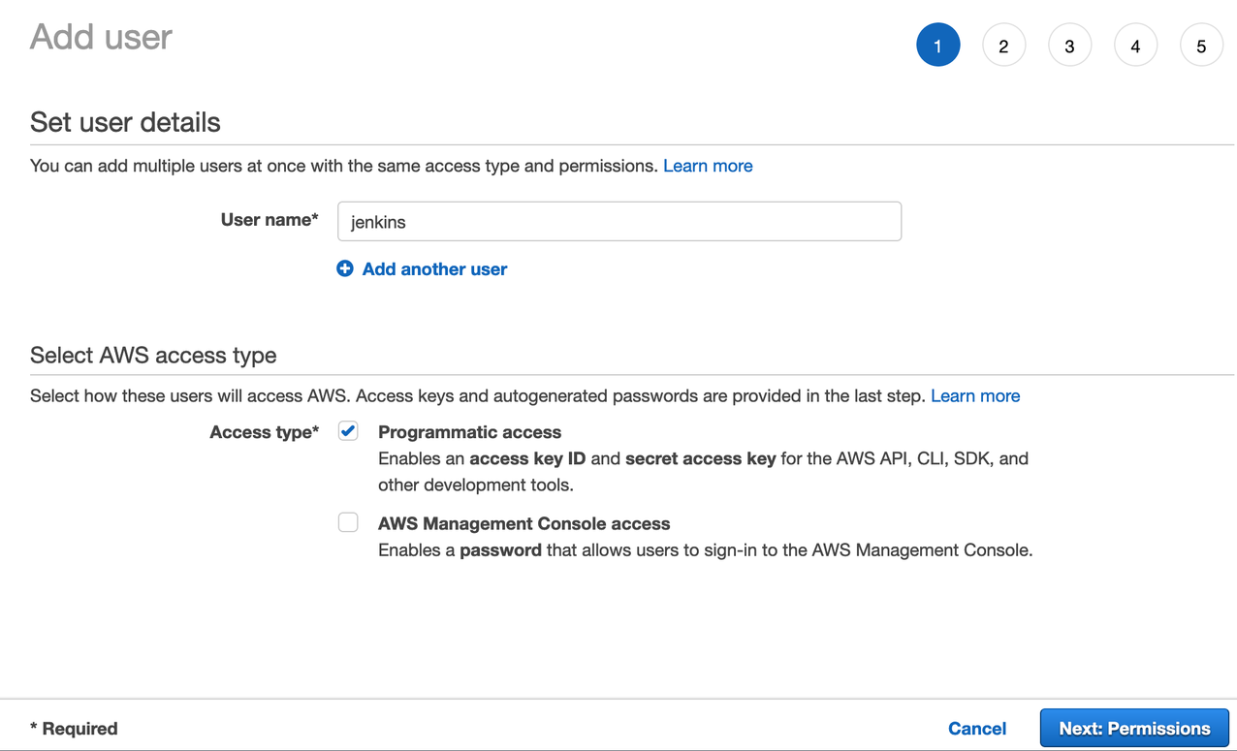Click the User name input field
Screen dimensions: 1237x751
point(618,222)
